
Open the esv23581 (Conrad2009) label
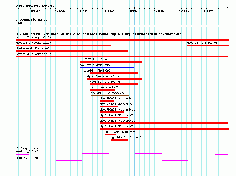coord(107,93)
